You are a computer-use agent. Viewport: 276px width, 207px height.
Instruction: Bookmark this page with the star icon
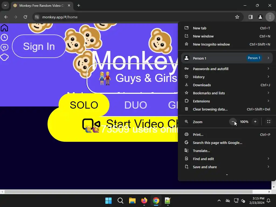(x=237, y=17)
